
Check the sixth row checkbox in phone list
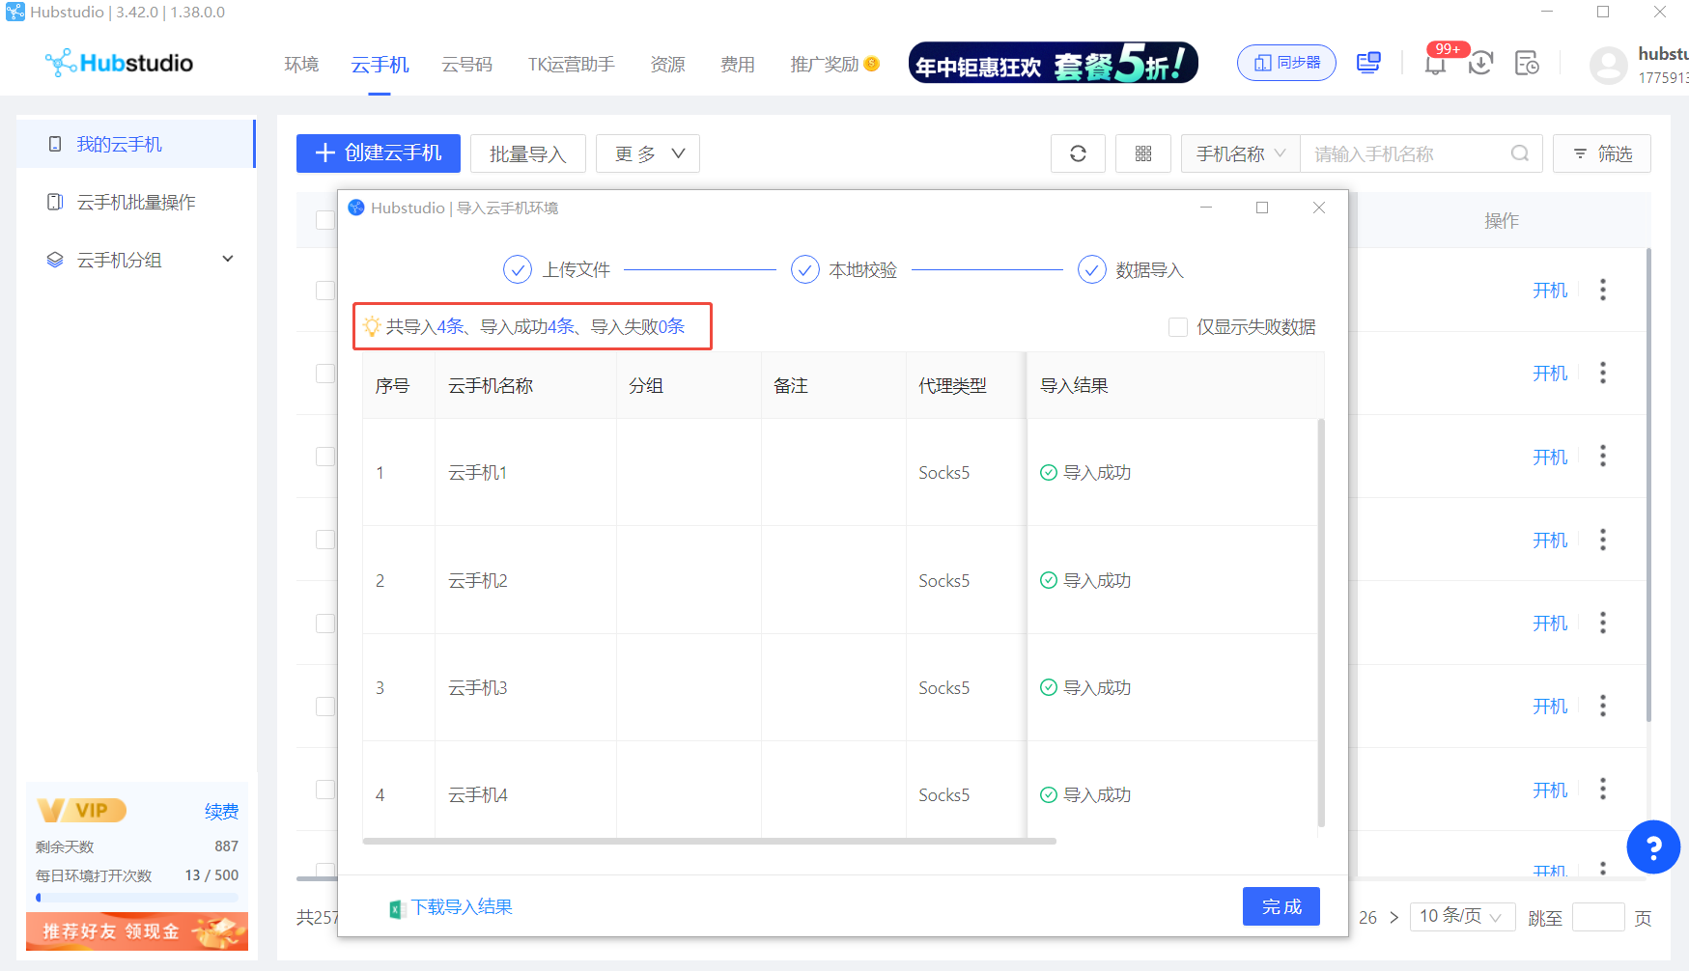[325, 706]
